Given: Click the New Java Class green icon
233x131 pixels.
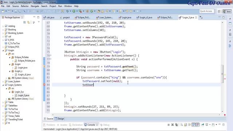Looking at the screenshot, I should (92, 11).
